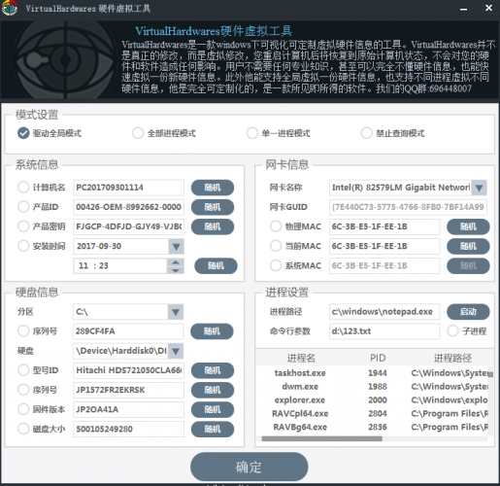
Task: Click 启动 to launch the process
Action: pyautogui.click(x=468, y=312)
